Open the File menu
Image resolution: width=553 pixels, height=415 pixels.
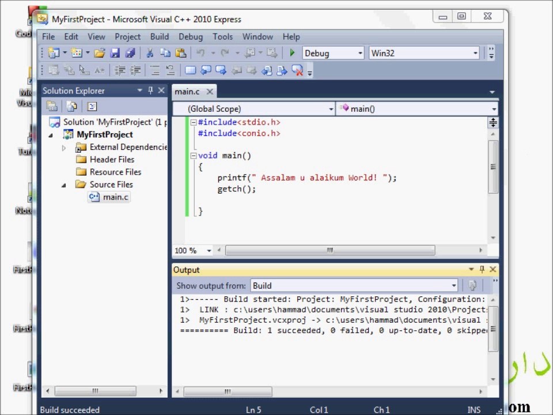(x=48, y=37)
